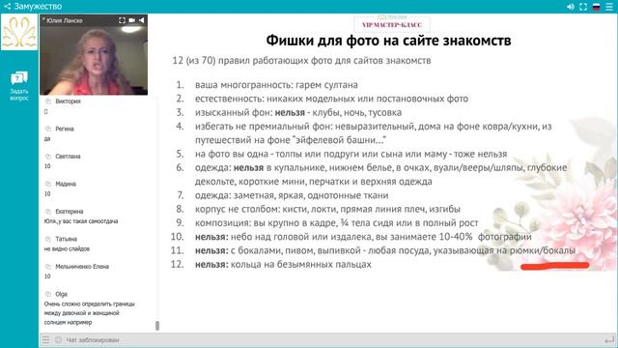The height and width of the screenshot is (348, 618).
Task: Open the emoji smiley picker
Action: (x=58, y=339)
